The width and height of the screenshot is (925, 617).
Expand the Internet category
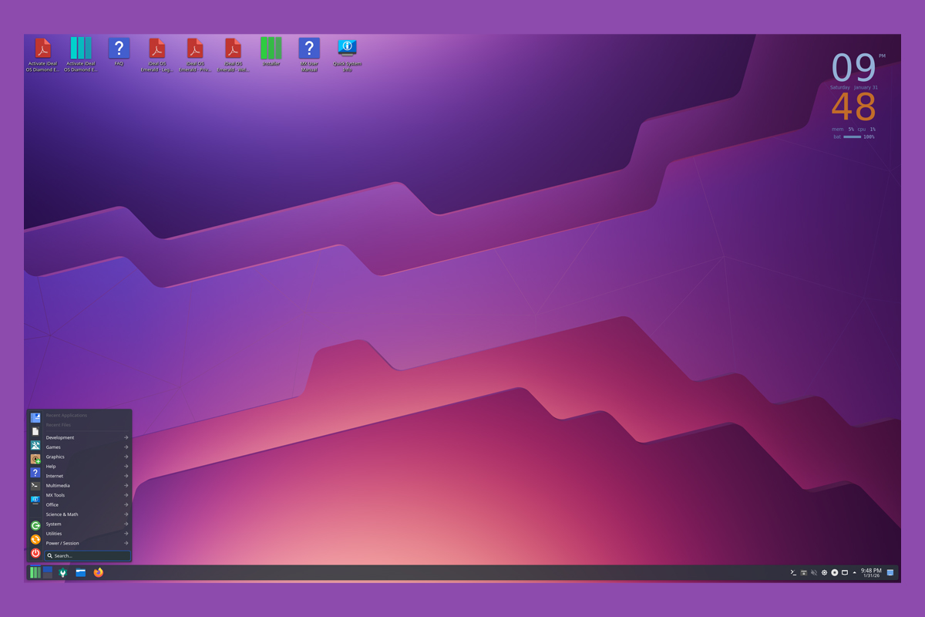tap(87, 476)
